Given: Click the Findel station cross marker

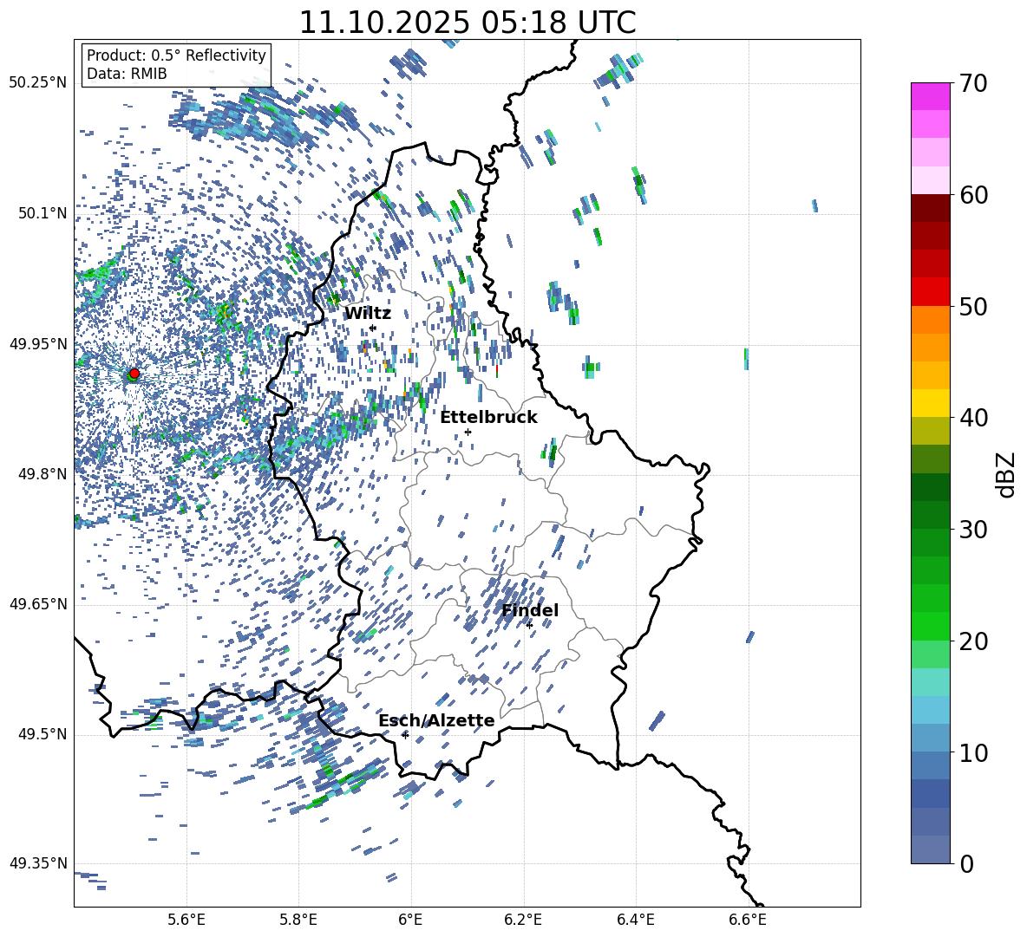Looking at the screenshot, I should click(529, 625).
